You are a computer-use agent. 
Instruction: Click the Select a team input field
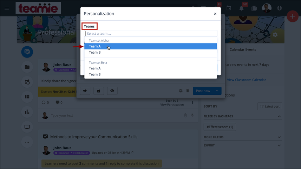tap(150, 34)
